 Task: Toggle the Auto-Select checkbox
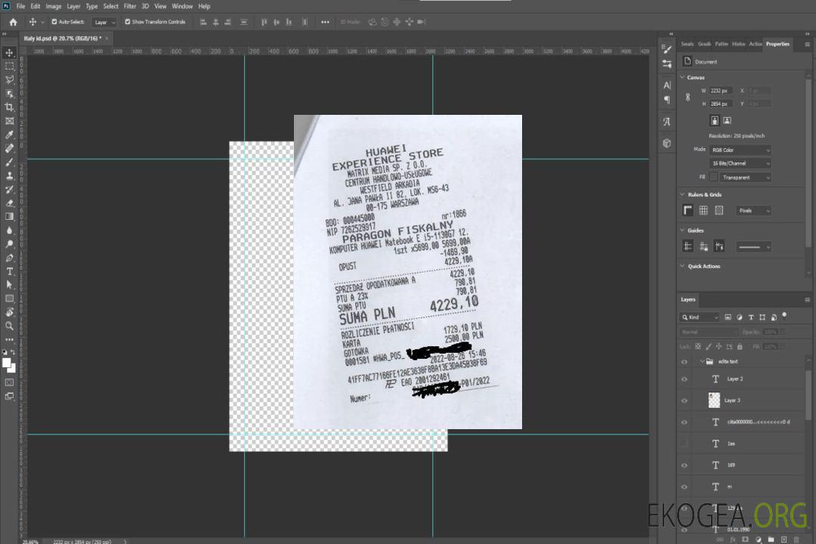tap(54, 22)
